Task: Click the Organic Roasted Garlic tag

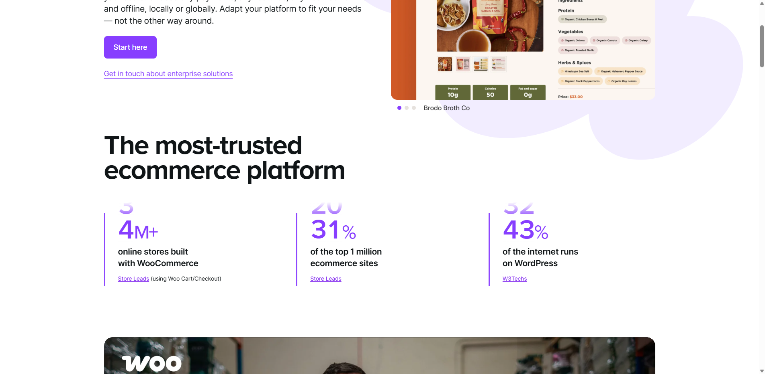Action: tap(577, 50)
